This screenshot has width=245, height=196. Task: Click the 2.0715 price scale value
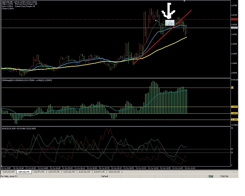click(x=234, y=34)
